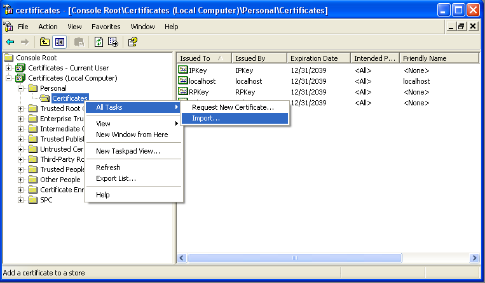The height and width of the screenshot is (283, 485).
Task: Collapse Certificates (Local Computer) node
Action: pyautogui.click(x=9, y=78)
